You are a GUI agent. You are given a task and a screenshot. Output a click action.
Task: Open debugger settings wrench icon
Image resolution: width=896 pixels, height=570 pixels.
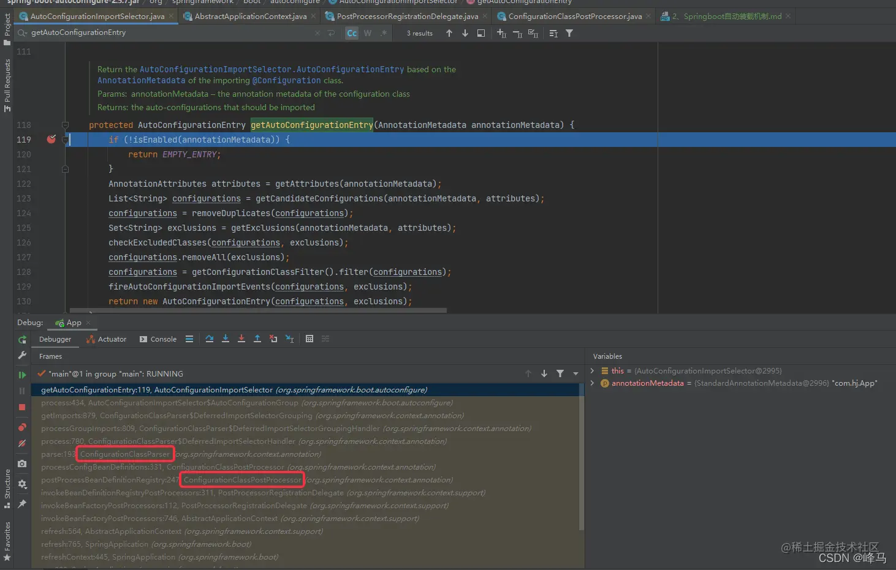(x=22, y=355)
